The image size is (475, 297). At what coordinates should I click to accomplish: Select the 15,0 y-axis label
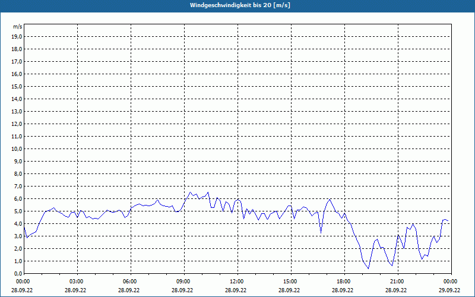pos(17,86)
